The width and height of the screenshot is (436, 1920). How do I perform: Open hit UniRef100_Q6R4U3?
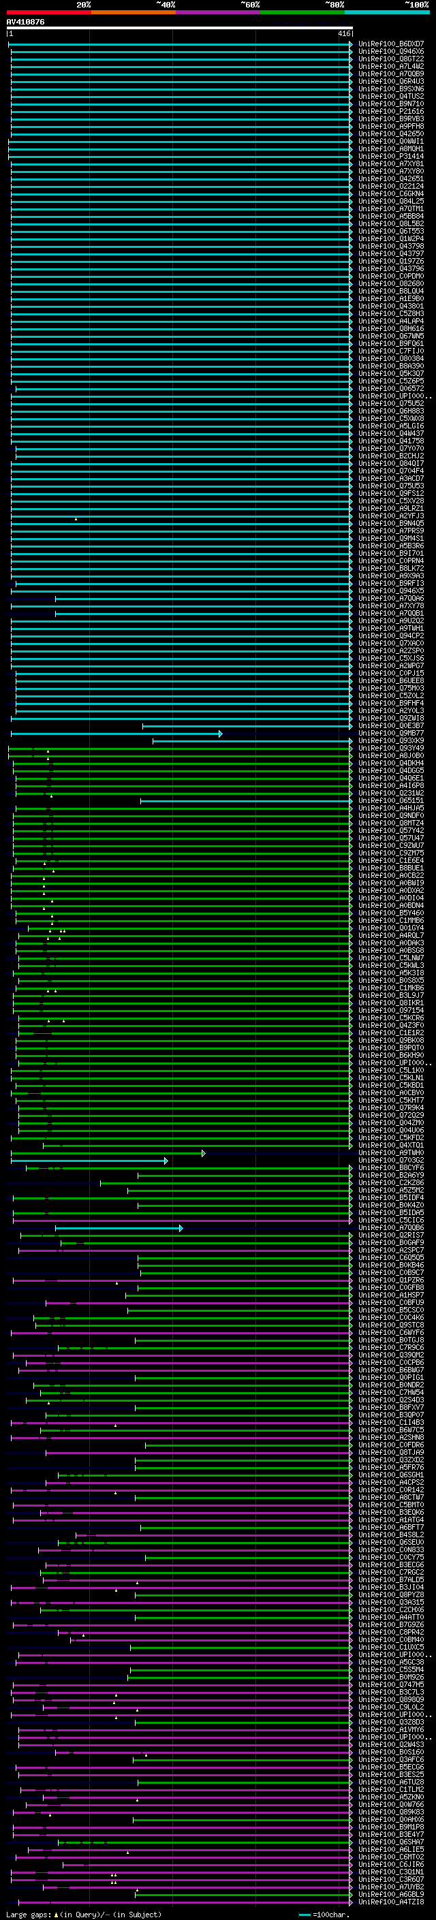[x=391, y=81]
